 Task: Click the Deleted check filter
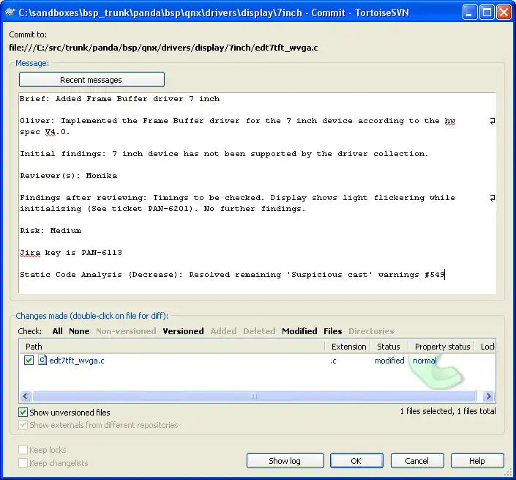[259, 331]
